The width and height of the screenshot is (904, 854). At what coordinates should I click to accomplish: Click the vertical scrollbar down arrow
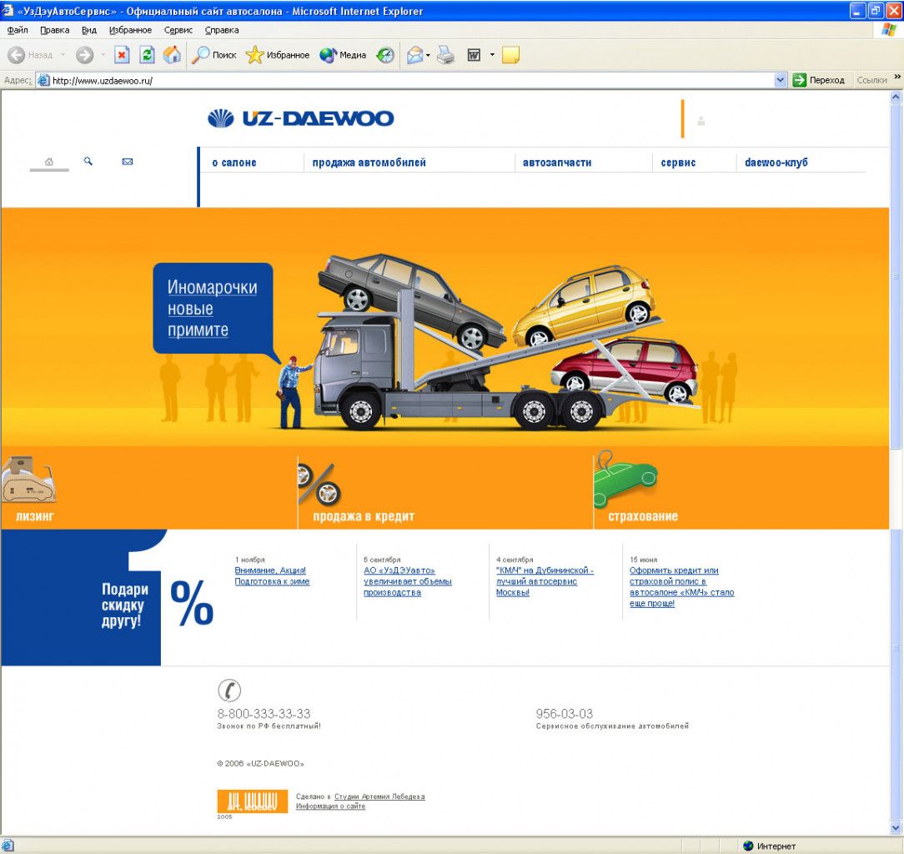tap(896, 829)
